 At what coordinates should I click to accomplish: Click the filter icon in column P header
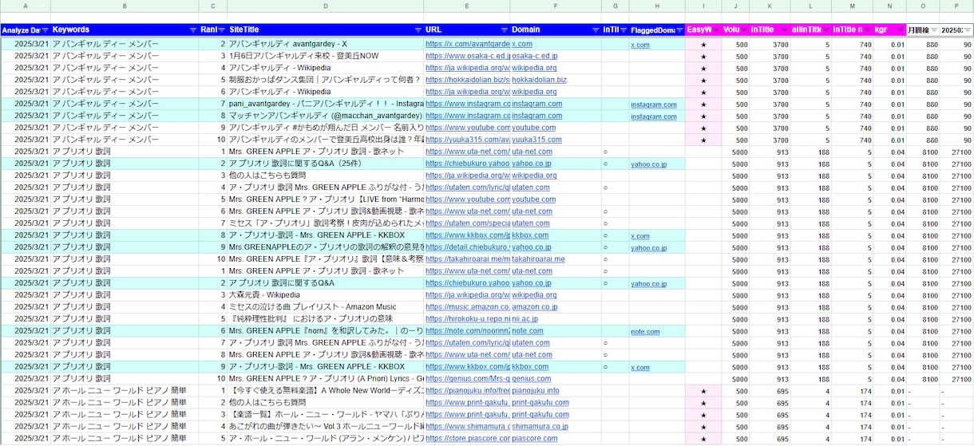tap(968, 30)
